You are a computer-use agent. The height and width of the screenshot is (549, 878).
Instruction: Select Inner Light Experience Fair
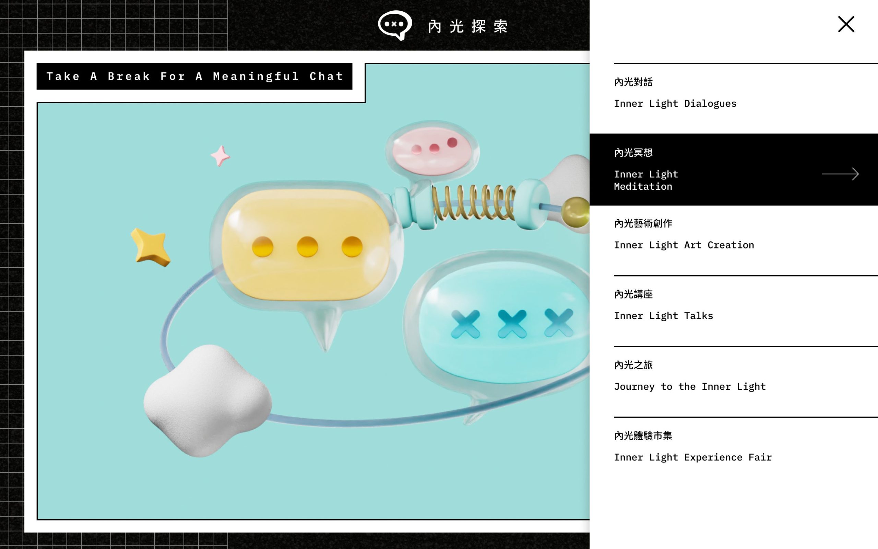[x=734, y=453]
